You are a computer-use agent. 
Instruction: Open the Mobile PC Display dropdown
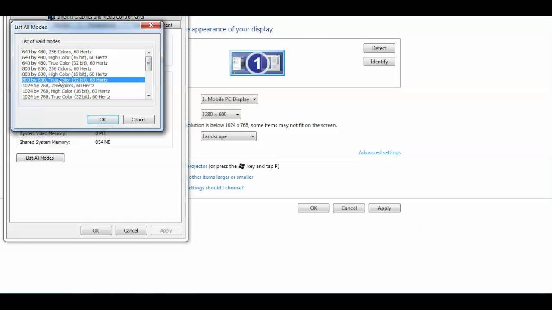[x=229, y=99]
